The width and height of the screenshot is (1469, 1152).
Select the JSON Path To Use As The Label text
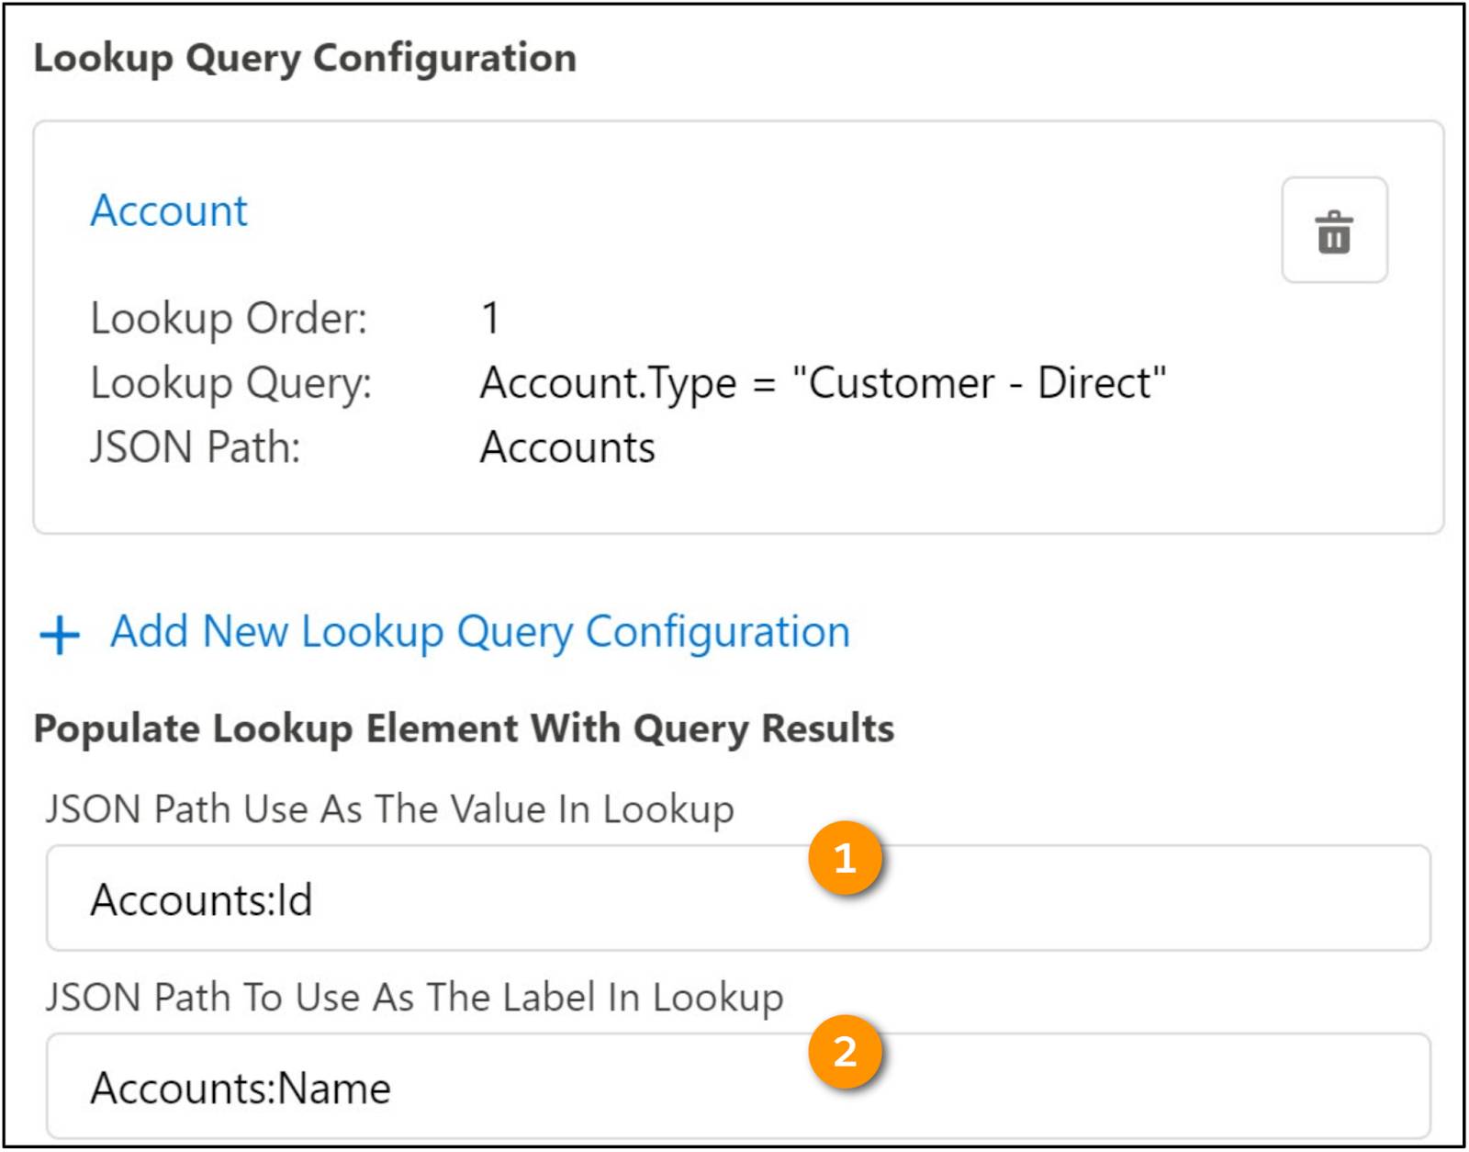click(413, 1000)
